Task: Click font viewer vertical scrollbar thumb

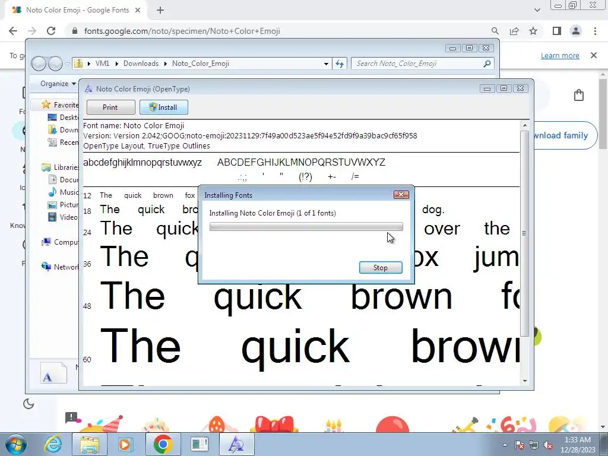Action: pos(525,233)
